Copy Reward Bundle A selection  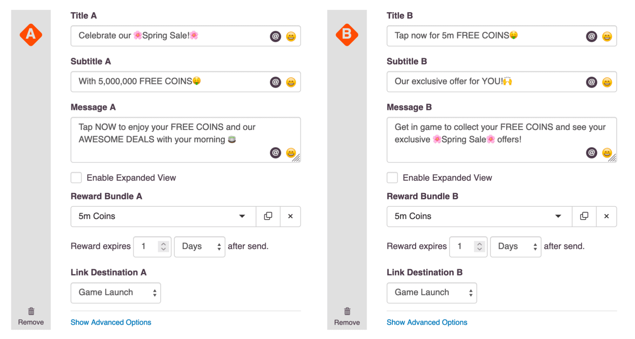click(268, 216)
